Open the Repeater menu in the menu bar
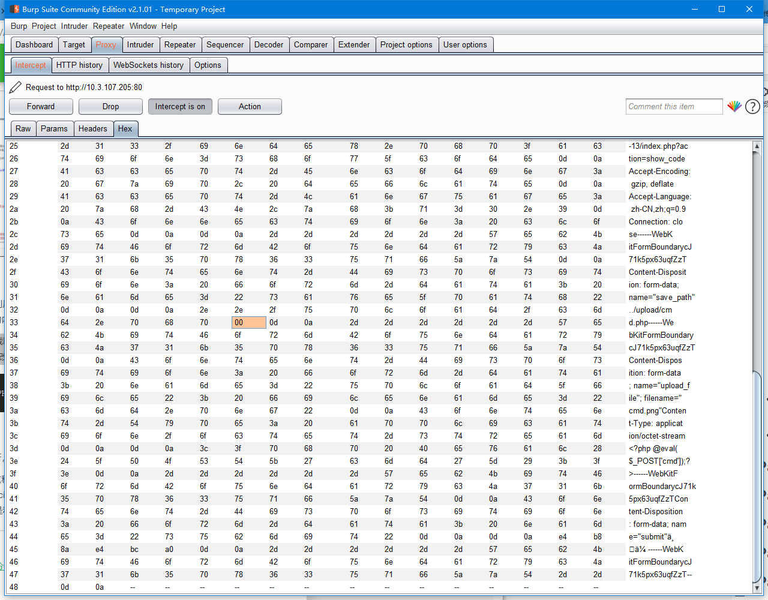 [109, 26]
